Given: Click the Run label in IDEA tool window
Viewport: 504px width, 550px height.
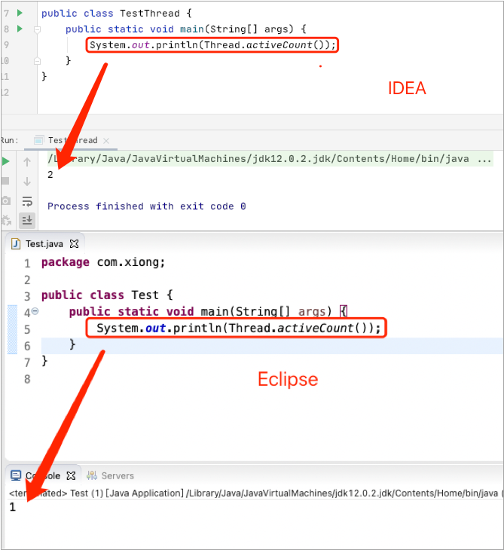Looking at the screenshot, I should coord(10,140).
